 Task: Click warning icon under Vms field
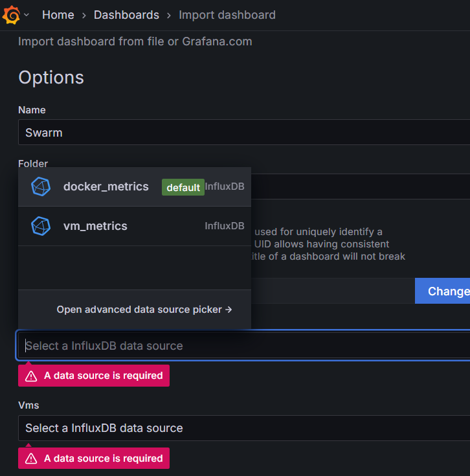point(31,459)
